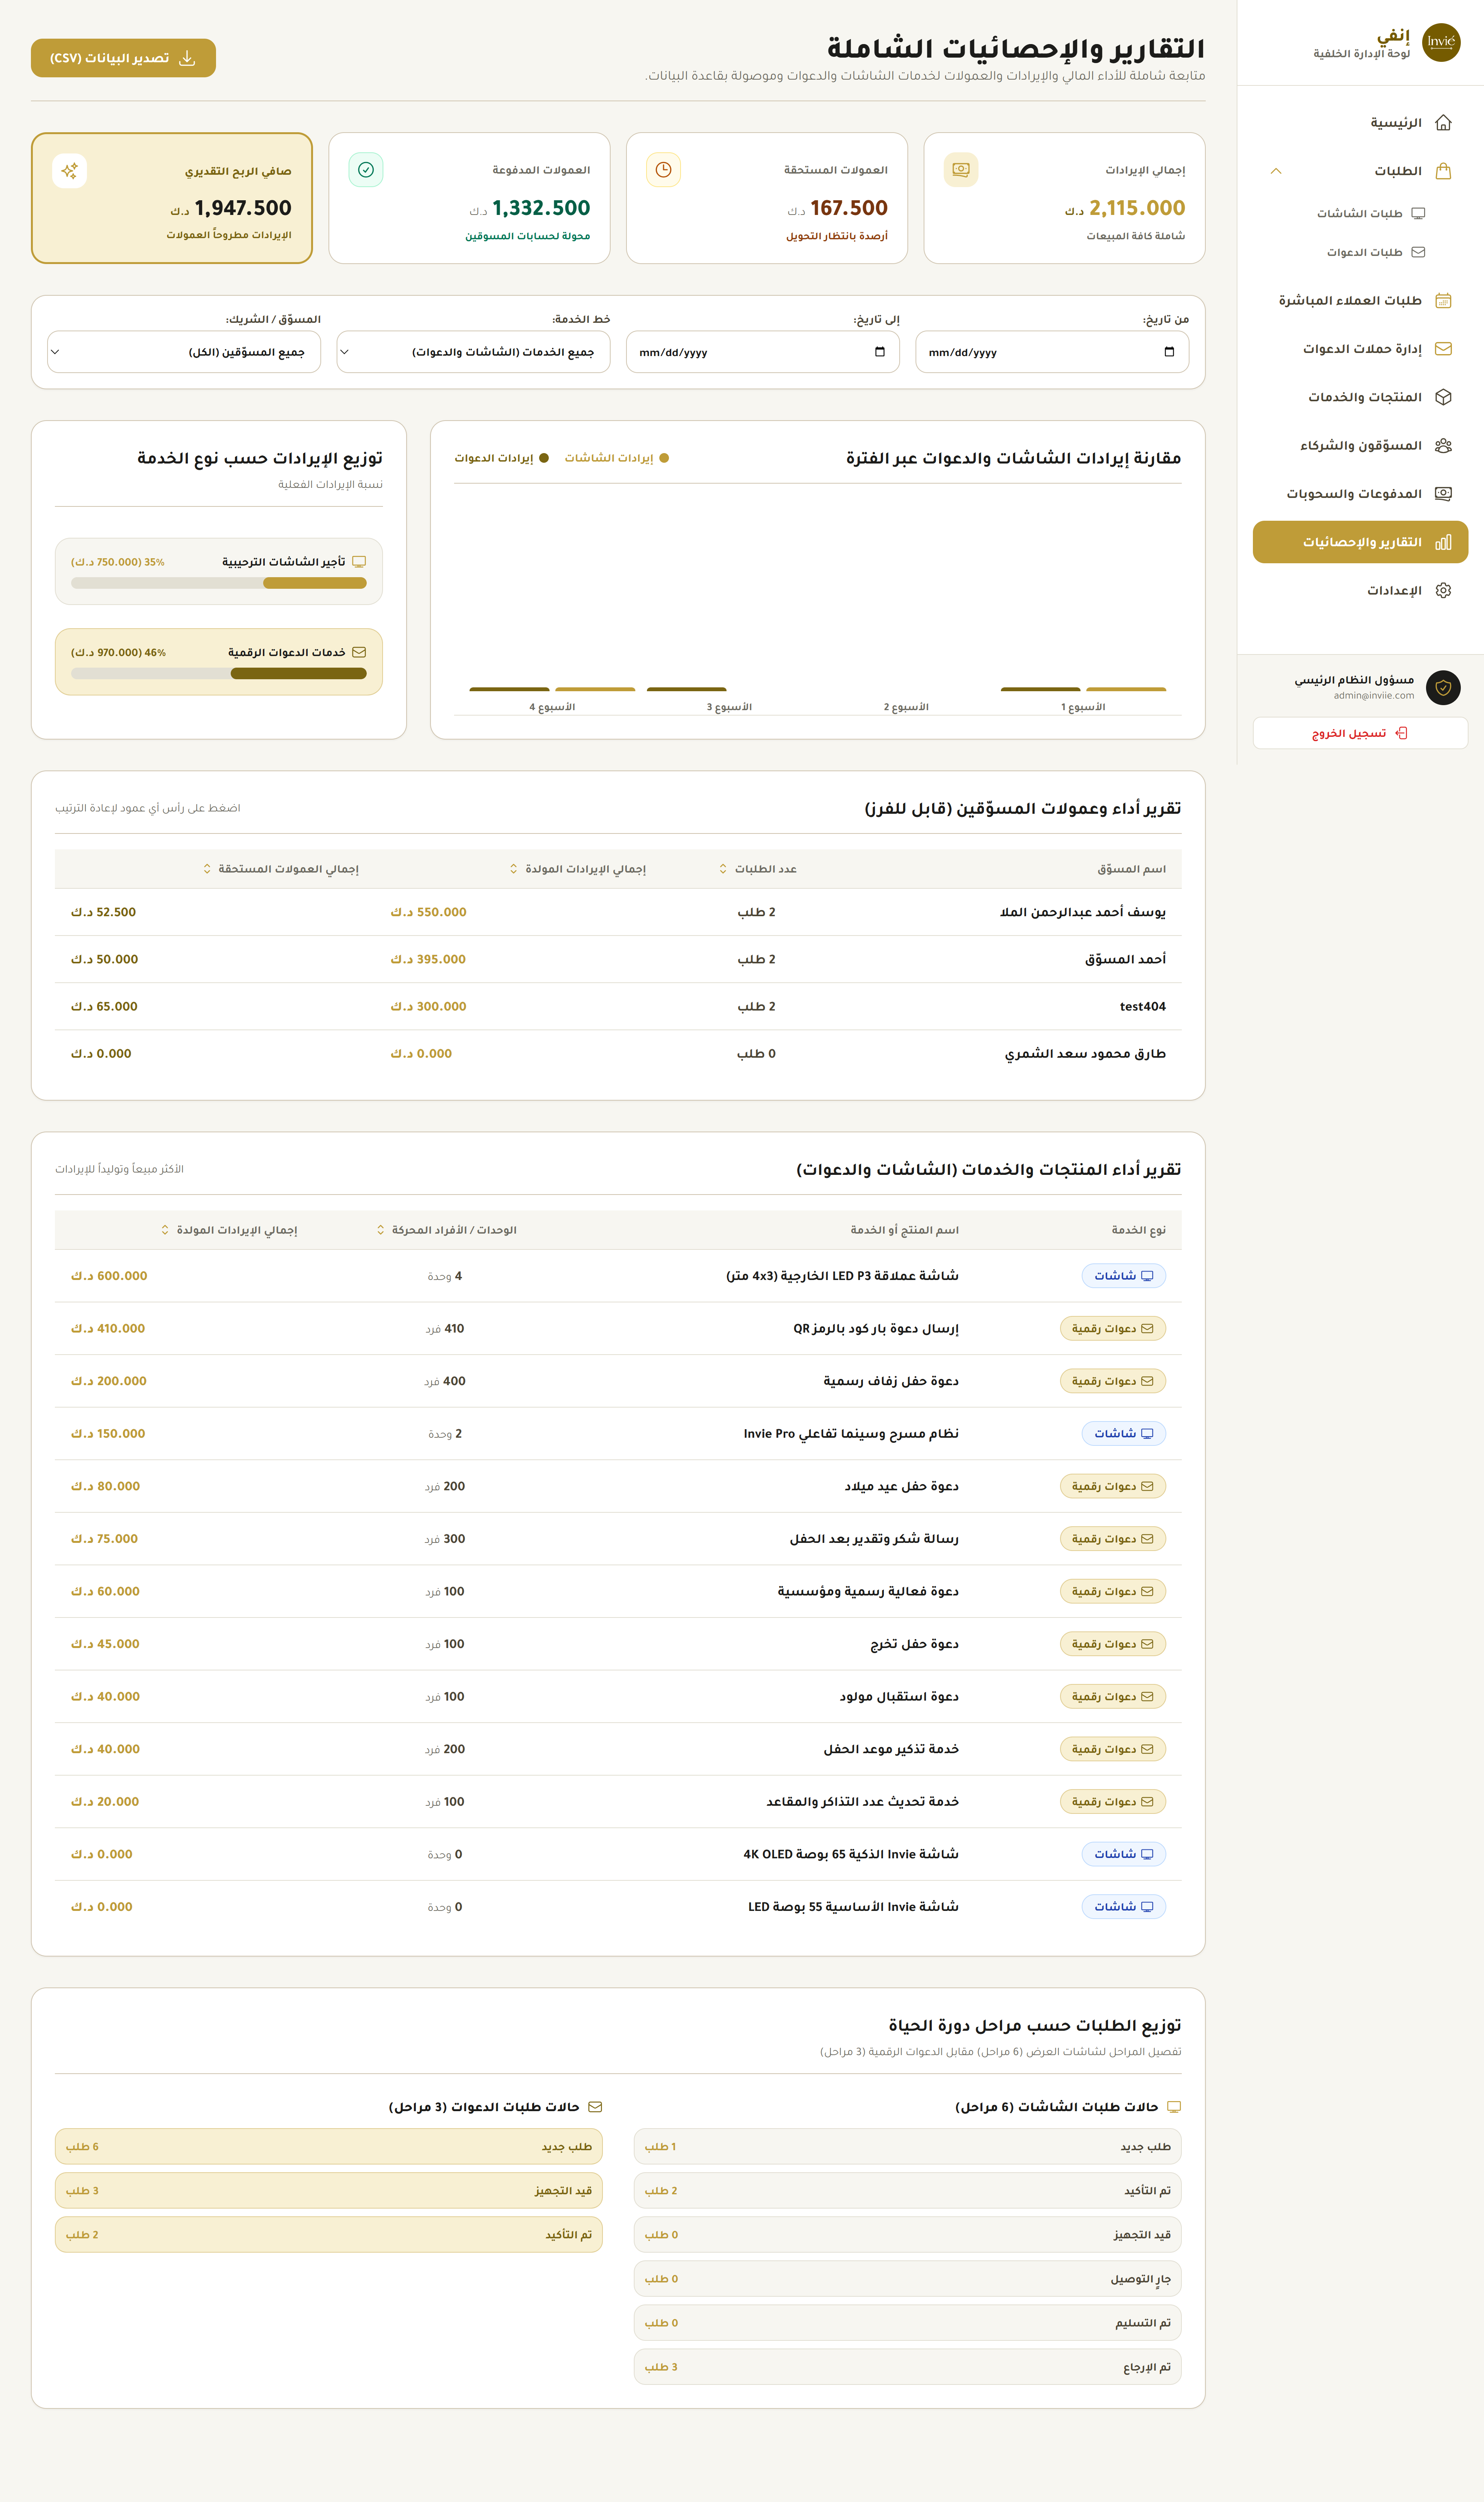The width and height of the screenshot is (1484, 2502).
Task: Click the 550.000 د.ك revenue cell
Action: [428, 912]
